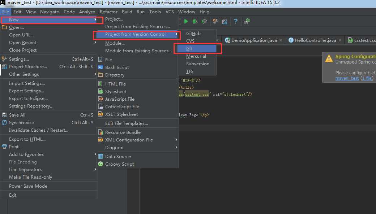
Task: Expand Project from Version Control arrow
Action: (176, 34)
